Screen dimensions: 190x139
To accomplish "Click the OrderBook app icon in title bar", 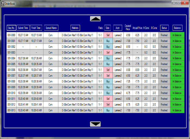I will pos(2,2).
